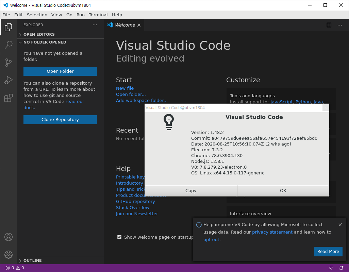
Task: Close the Welcome tab
Action: pyautogui.click(x=139, y=25)
